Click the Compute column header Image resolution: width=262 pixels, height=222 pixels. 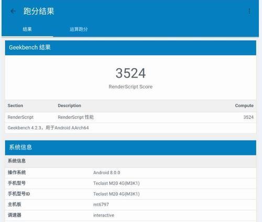[244, 105]
